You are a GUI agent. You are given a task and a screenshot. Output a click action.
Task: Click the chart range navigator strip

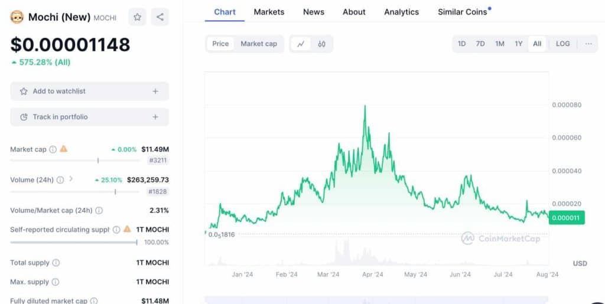376,300
